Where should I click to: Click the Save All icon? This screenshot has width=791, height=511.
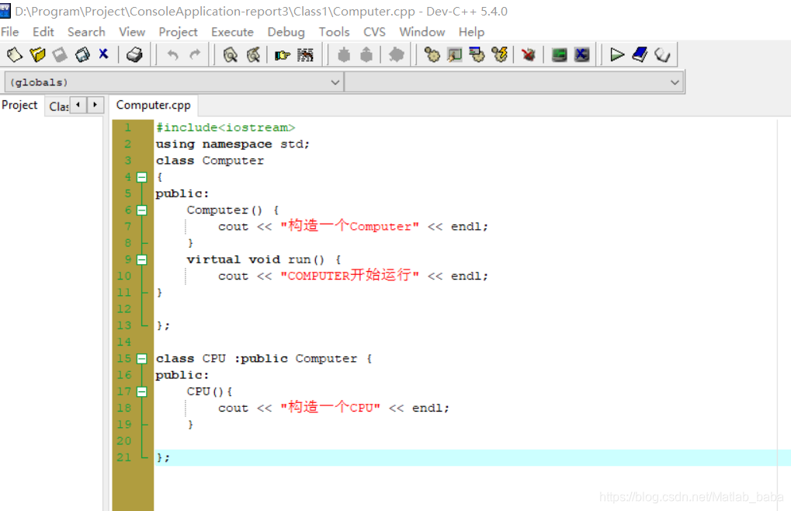tap(82, 54)
